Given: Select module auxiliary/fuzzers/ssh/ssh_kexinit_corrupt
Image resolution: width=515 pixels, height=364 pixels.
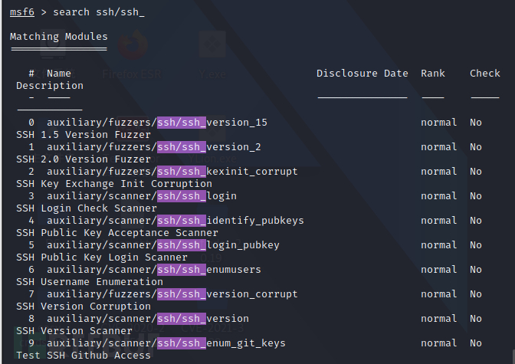Looking at the screenshot, I should point(172,172).
